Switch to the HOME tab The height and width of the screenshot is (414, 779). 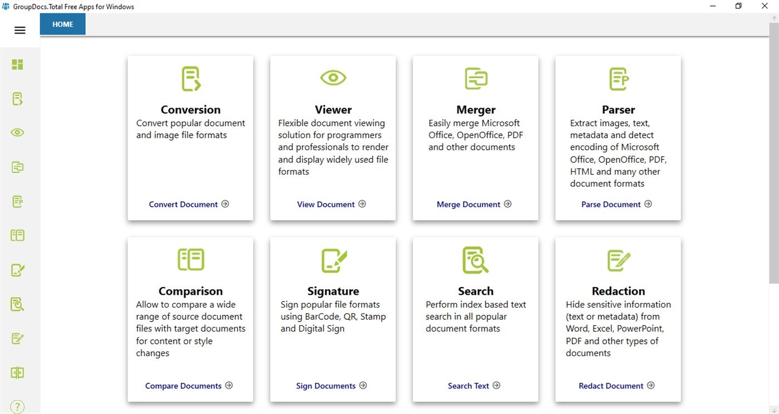point(62,24)
